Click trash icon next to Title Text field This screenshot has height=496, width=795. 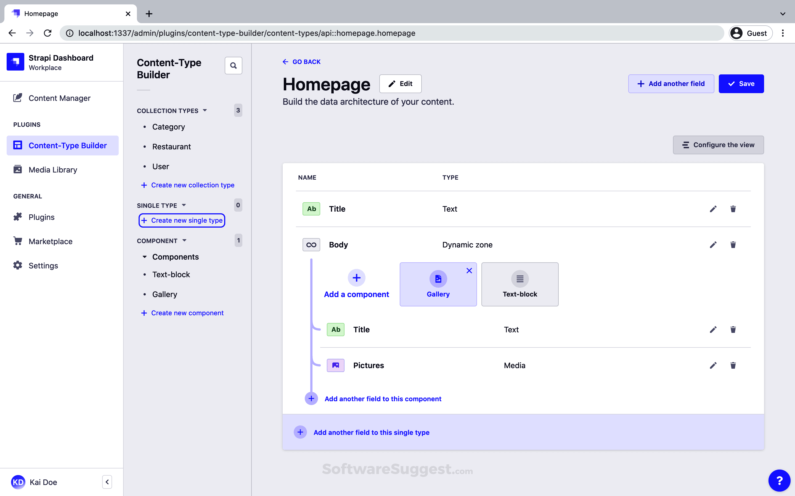pos(733,209)
